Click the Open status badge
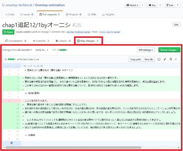The width and height of the screenshot is (183, 151). [8, 32]
